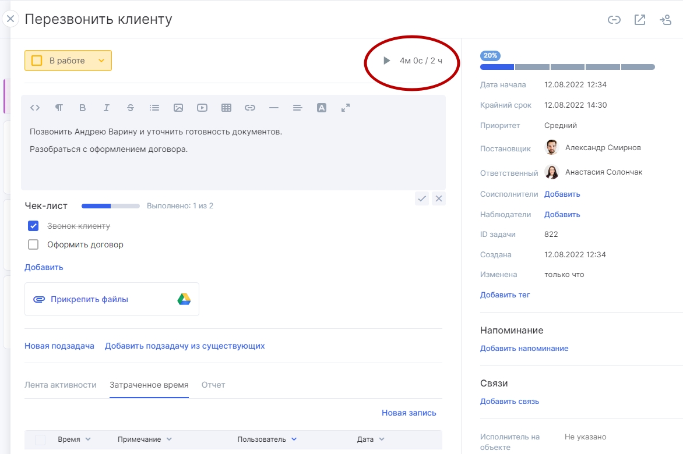Switch to the "Лента активности" tab
Viewport: 683px width, 454px height.
(x=60, y=385)
